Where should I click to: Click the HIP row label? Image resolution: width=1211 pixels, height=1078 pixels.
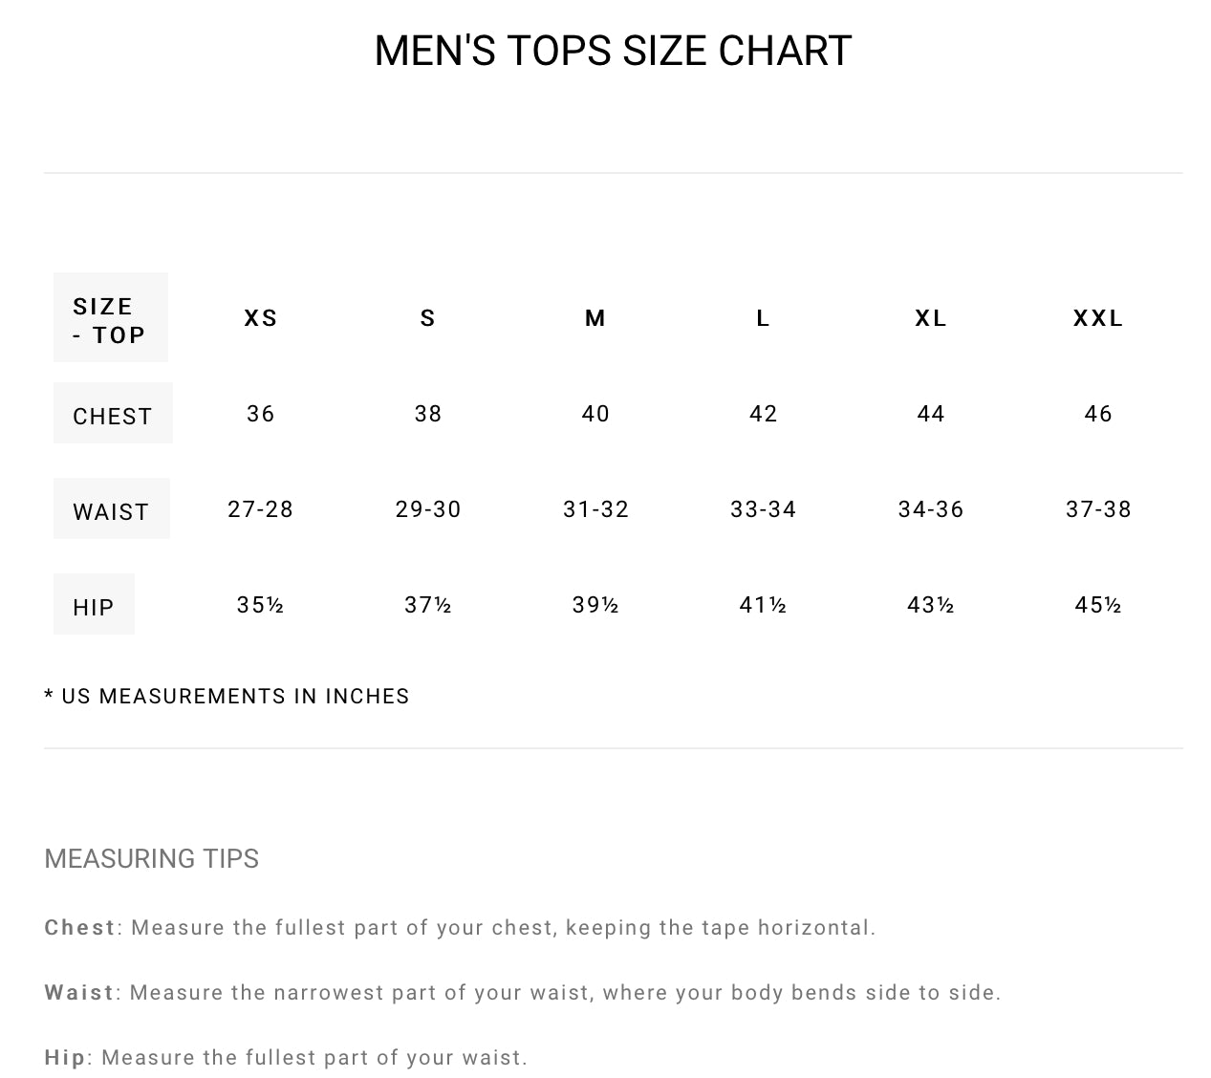point(94,607)
